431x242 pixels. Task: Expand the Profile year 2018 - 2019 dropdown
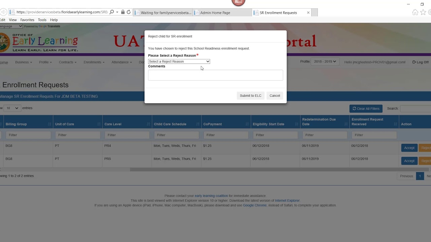point(325,62)
